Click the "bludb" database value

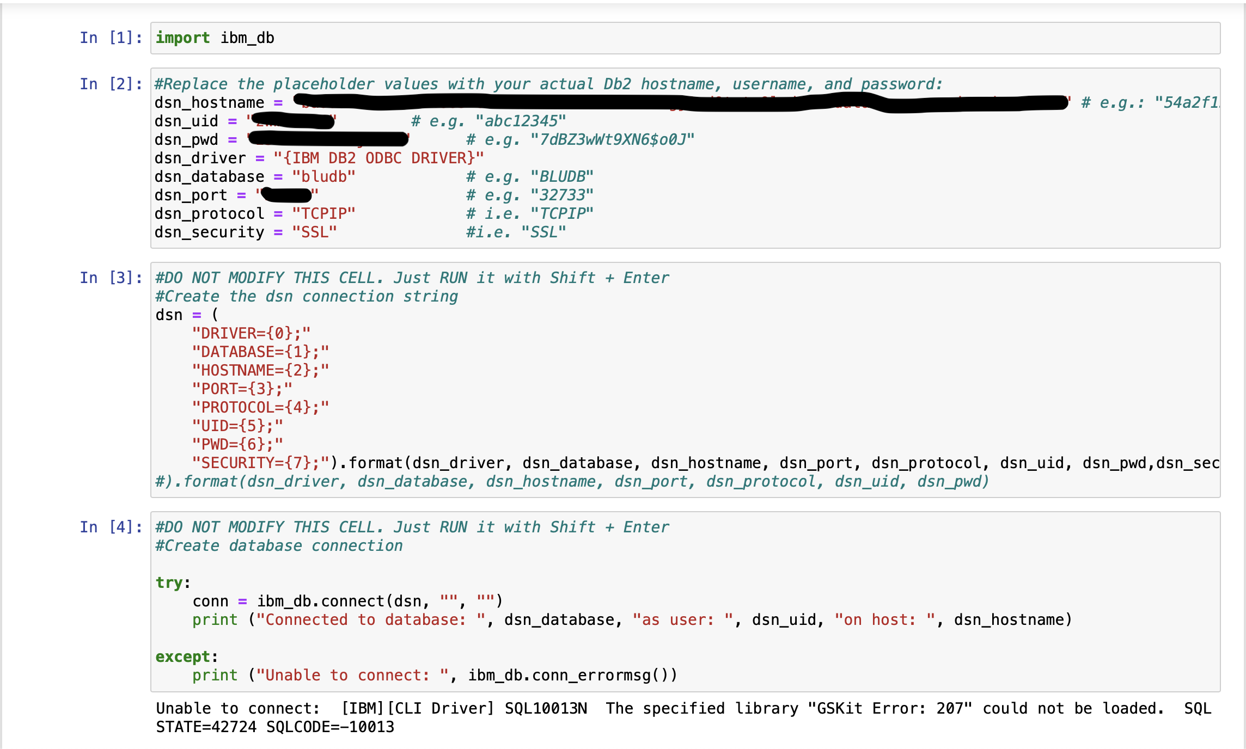[x=323, y=177]
